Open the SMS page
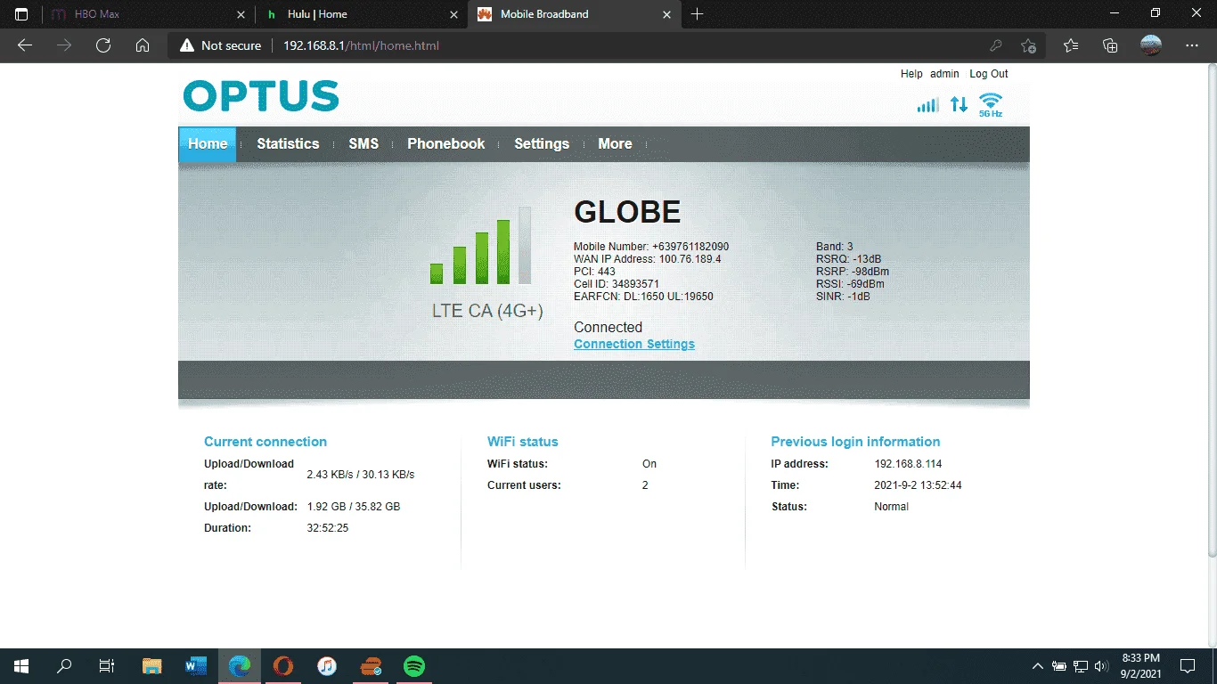Screen dimensions: 1217x684 tap(363, 144)
